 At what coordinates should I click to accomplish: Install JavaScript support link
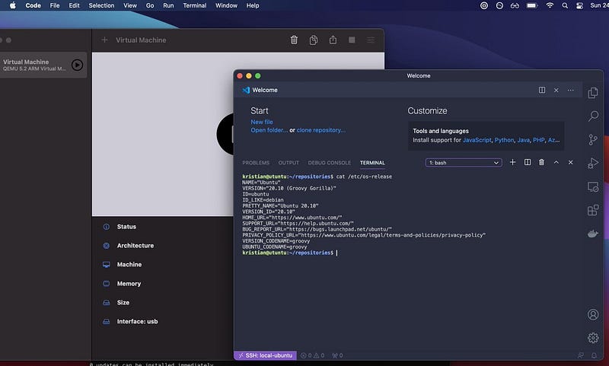[477, 140]
